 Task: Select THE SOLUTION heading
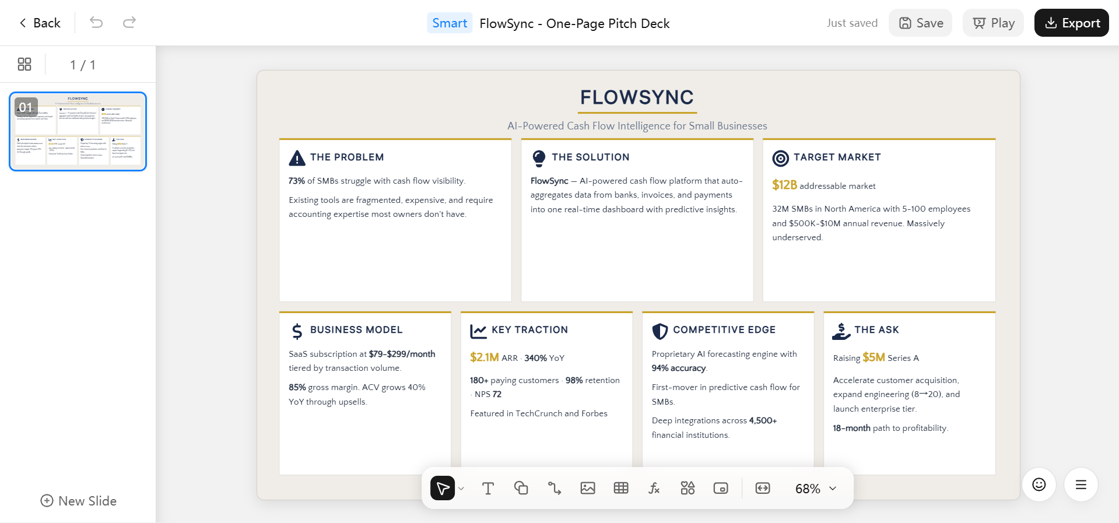click(x=591, y=157)
